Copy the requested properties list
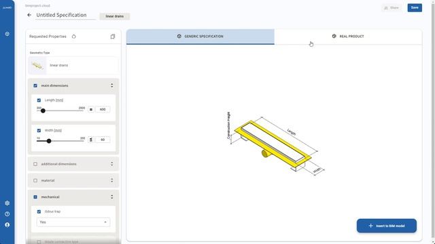This screenshot has width=435, height=244. pyautogui.click(x=113, y=36)
